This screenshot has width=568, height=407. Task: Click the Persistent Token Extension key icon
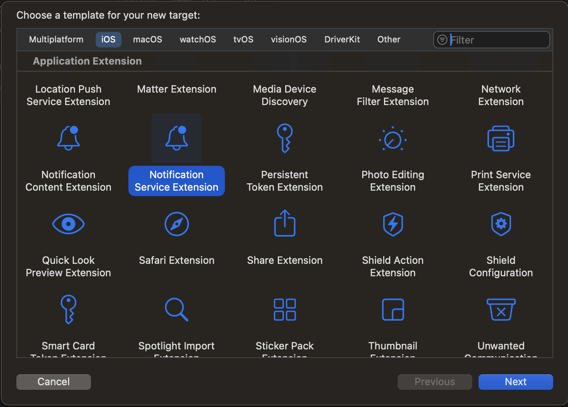(285, 138)
